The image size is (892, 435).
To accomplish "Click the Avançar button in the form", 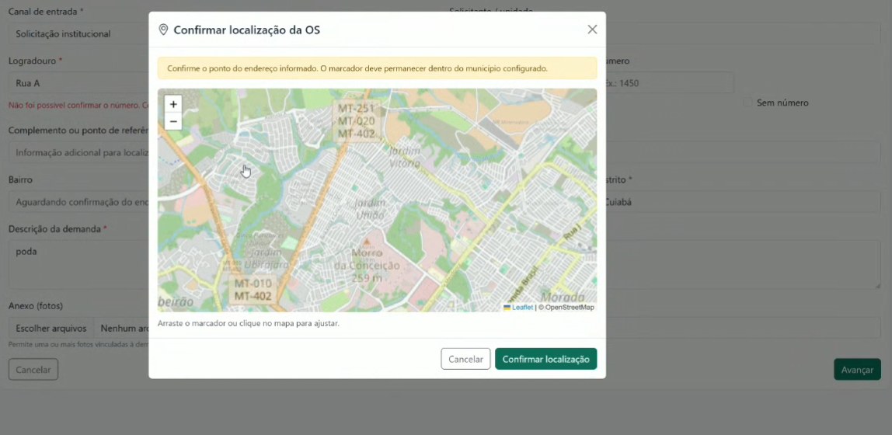I will (x=857, y=370).
